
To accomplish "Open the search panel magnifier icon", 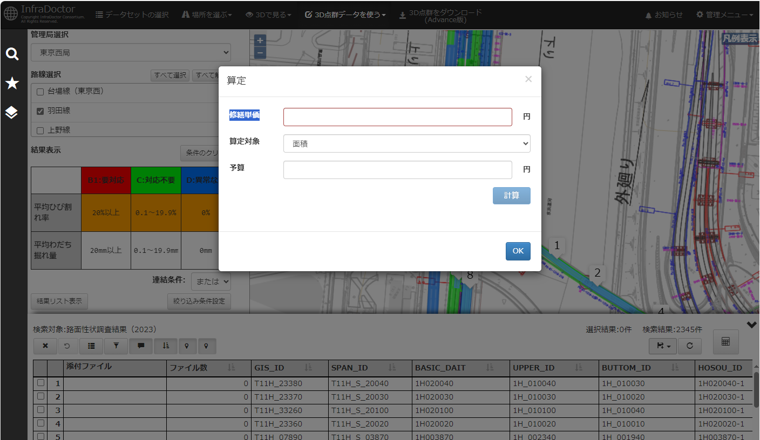I will 12,54.
